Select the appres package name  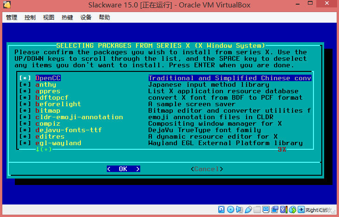click(48, 91)
